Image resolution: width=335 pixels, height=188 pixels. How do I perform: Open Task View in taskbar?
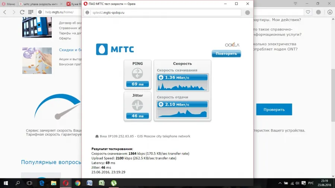pos(29,183)
